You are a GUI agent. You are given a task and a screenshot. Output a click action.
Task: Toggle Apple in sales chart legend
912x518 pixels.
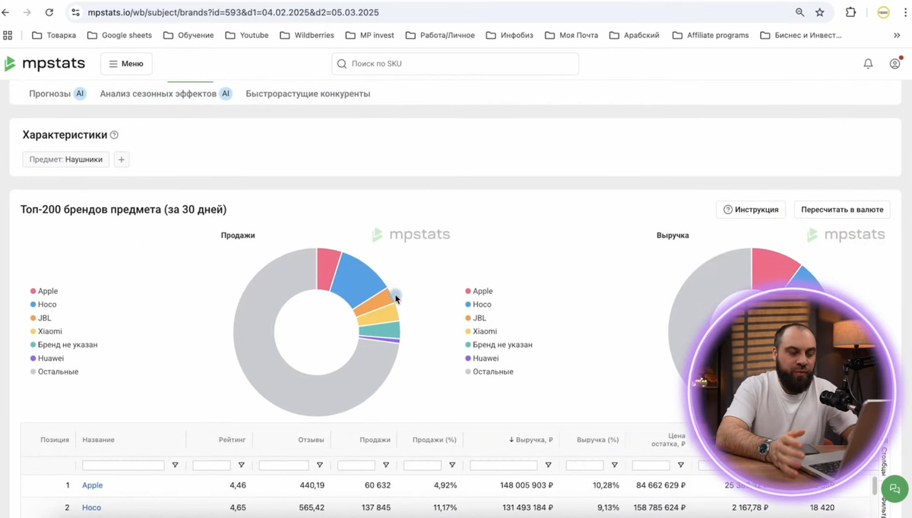[x=44, y=291]
